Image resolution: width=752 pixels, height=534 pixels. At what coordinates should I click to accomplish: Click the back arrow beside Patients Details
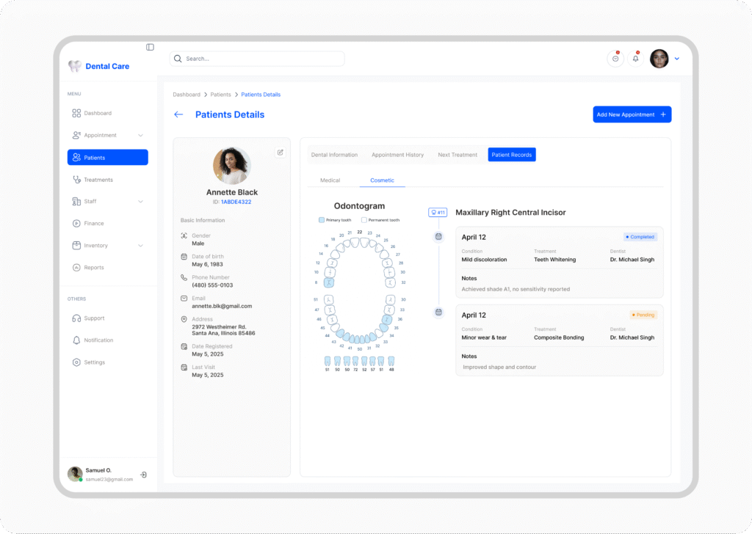(x=178, y=114)
